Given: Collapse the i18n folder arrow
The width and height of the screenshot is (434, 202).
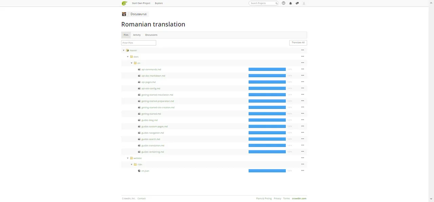Looking at the screenshot, I should (x=132, y=164).
